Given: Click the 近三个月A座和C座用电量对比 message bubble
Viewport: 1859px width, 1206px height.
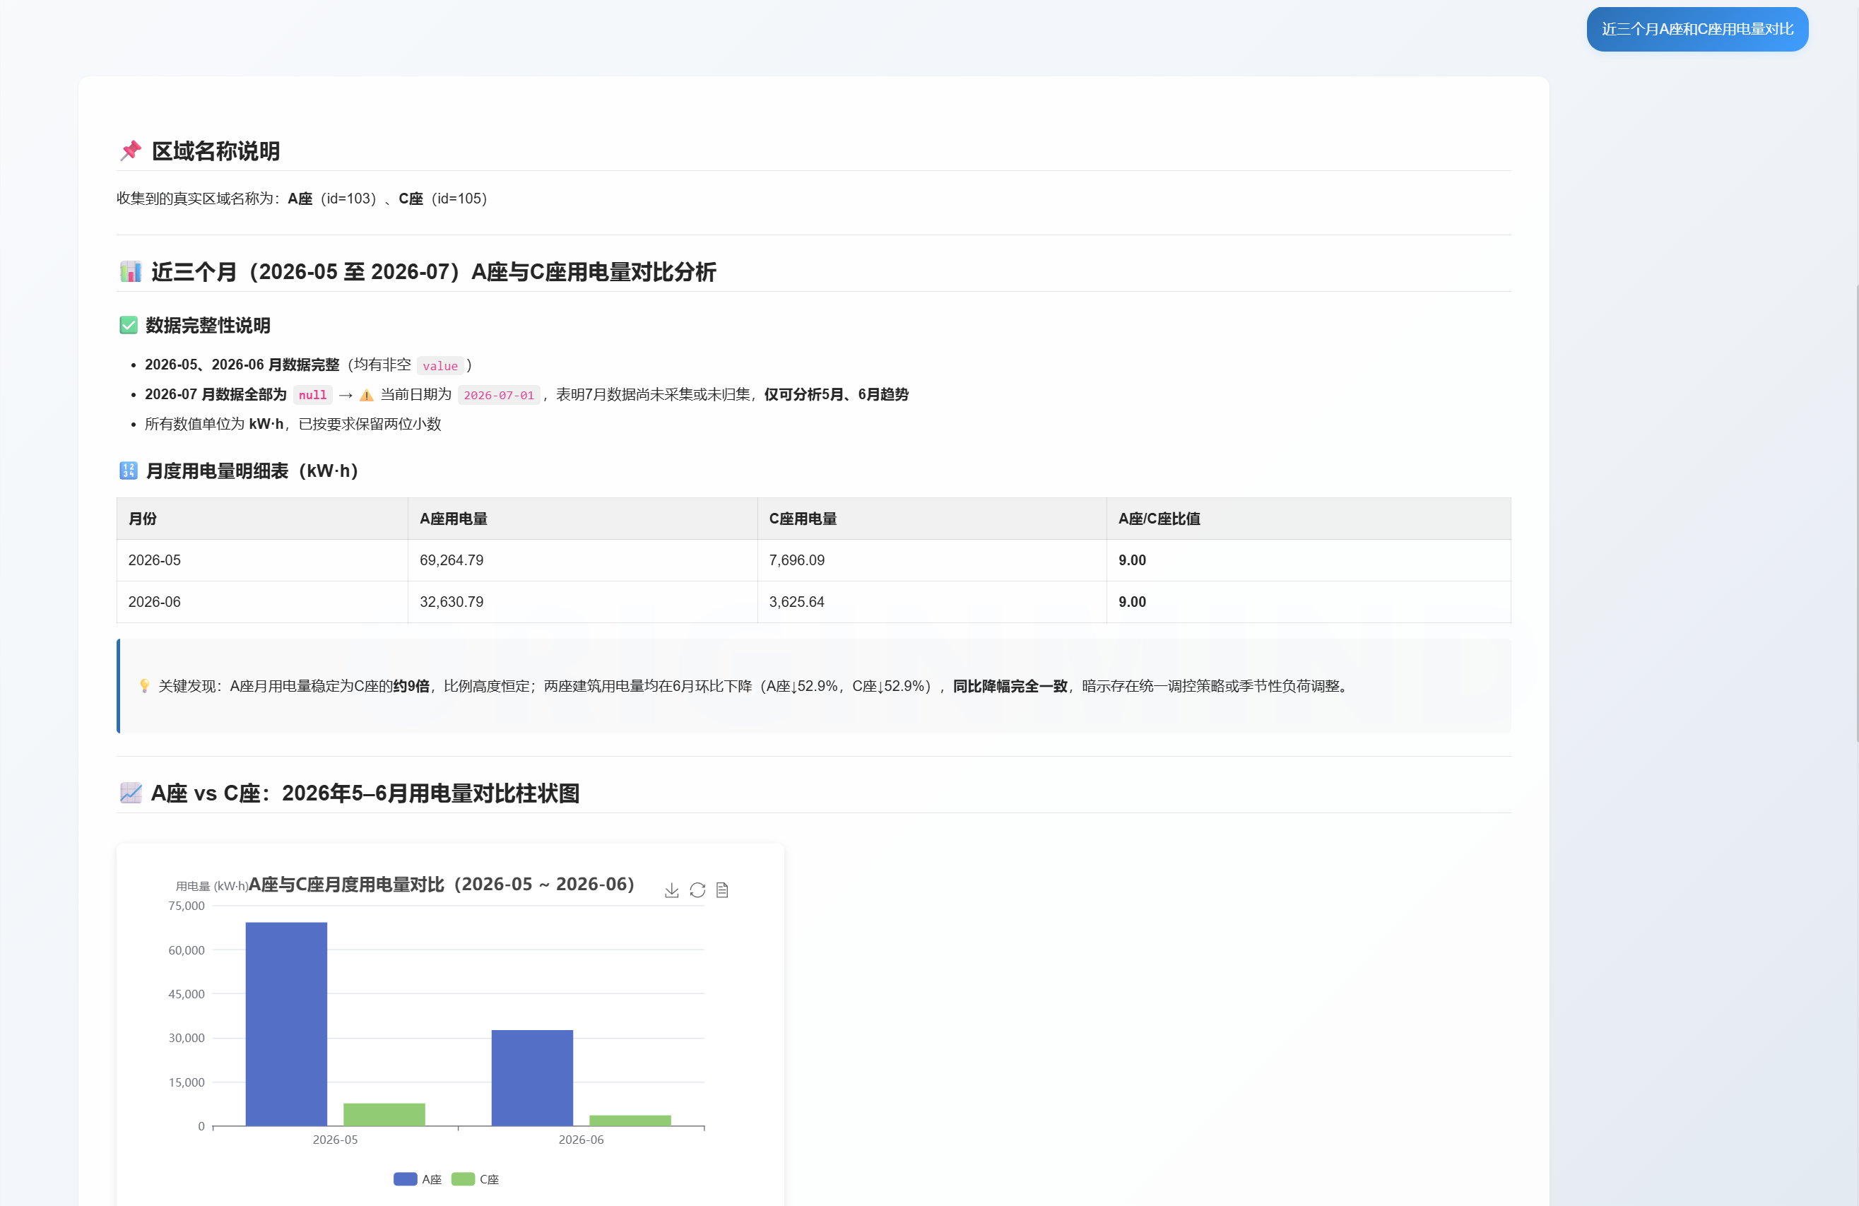Looking at the screenshot, I should tap(1697, 30).
